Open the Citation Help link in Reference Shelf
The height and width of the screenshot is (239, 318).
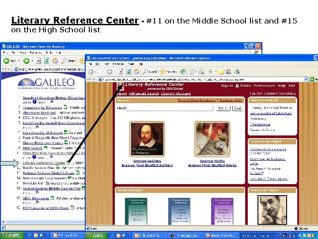(260, 124)
